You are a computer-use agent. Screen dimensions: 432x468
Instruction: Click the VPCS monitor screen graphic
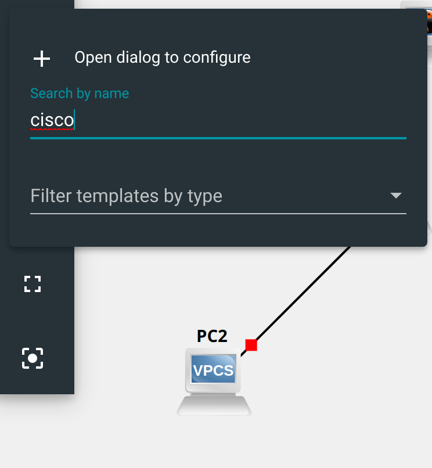(213, 368)
